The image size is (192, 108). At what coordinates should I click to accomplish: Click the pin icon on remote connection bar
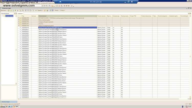(x=60, y=2)
